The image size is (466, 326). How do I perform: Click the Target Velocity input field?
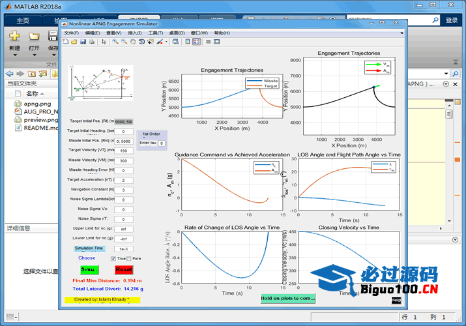[123, 151]
